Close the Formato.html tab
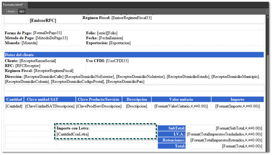Viewport: 272px width, 155px height. click(25, 5)
